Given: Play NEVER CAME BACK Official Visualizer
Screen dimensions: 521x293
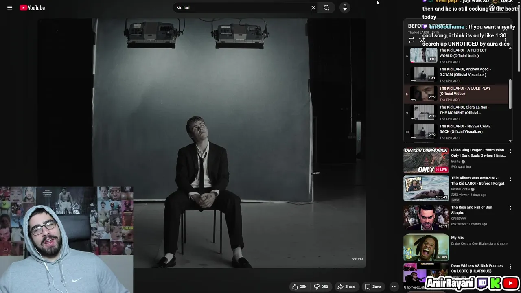Looking at the screenshot, I should (456, 131).
